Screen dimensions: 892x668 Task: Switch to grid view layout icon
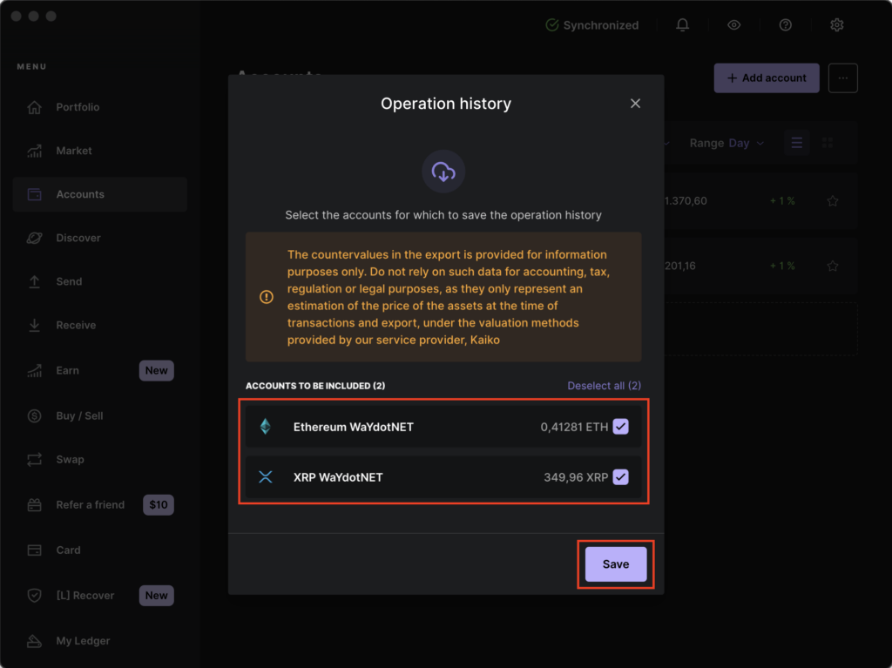point(828,143)
